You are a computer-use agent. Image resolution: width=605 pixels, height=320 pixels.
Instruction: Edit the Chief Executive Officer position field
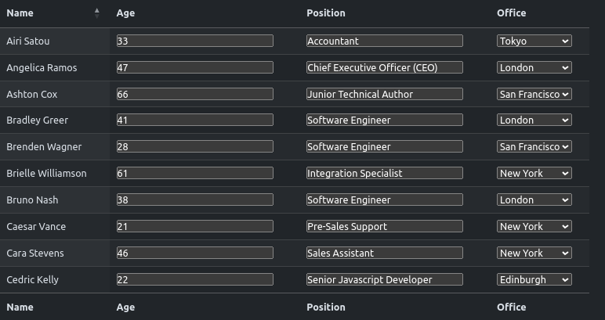click(x=384, y=67)
